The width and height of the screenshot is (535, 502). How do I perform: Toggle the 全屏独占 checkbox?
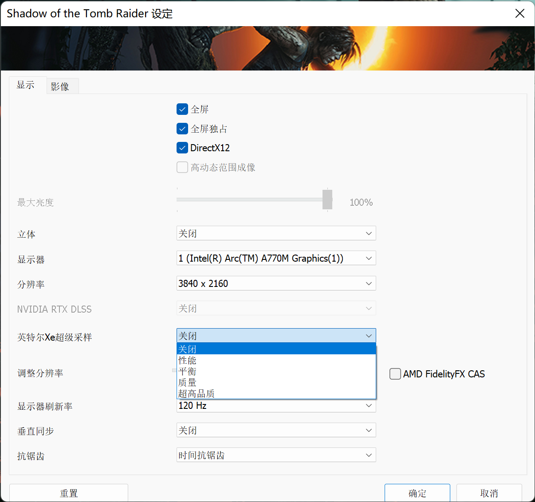click(x=182, y=129)
